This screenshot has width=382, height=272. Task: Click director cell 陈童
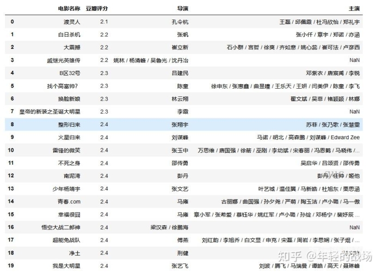click(183, 86)
